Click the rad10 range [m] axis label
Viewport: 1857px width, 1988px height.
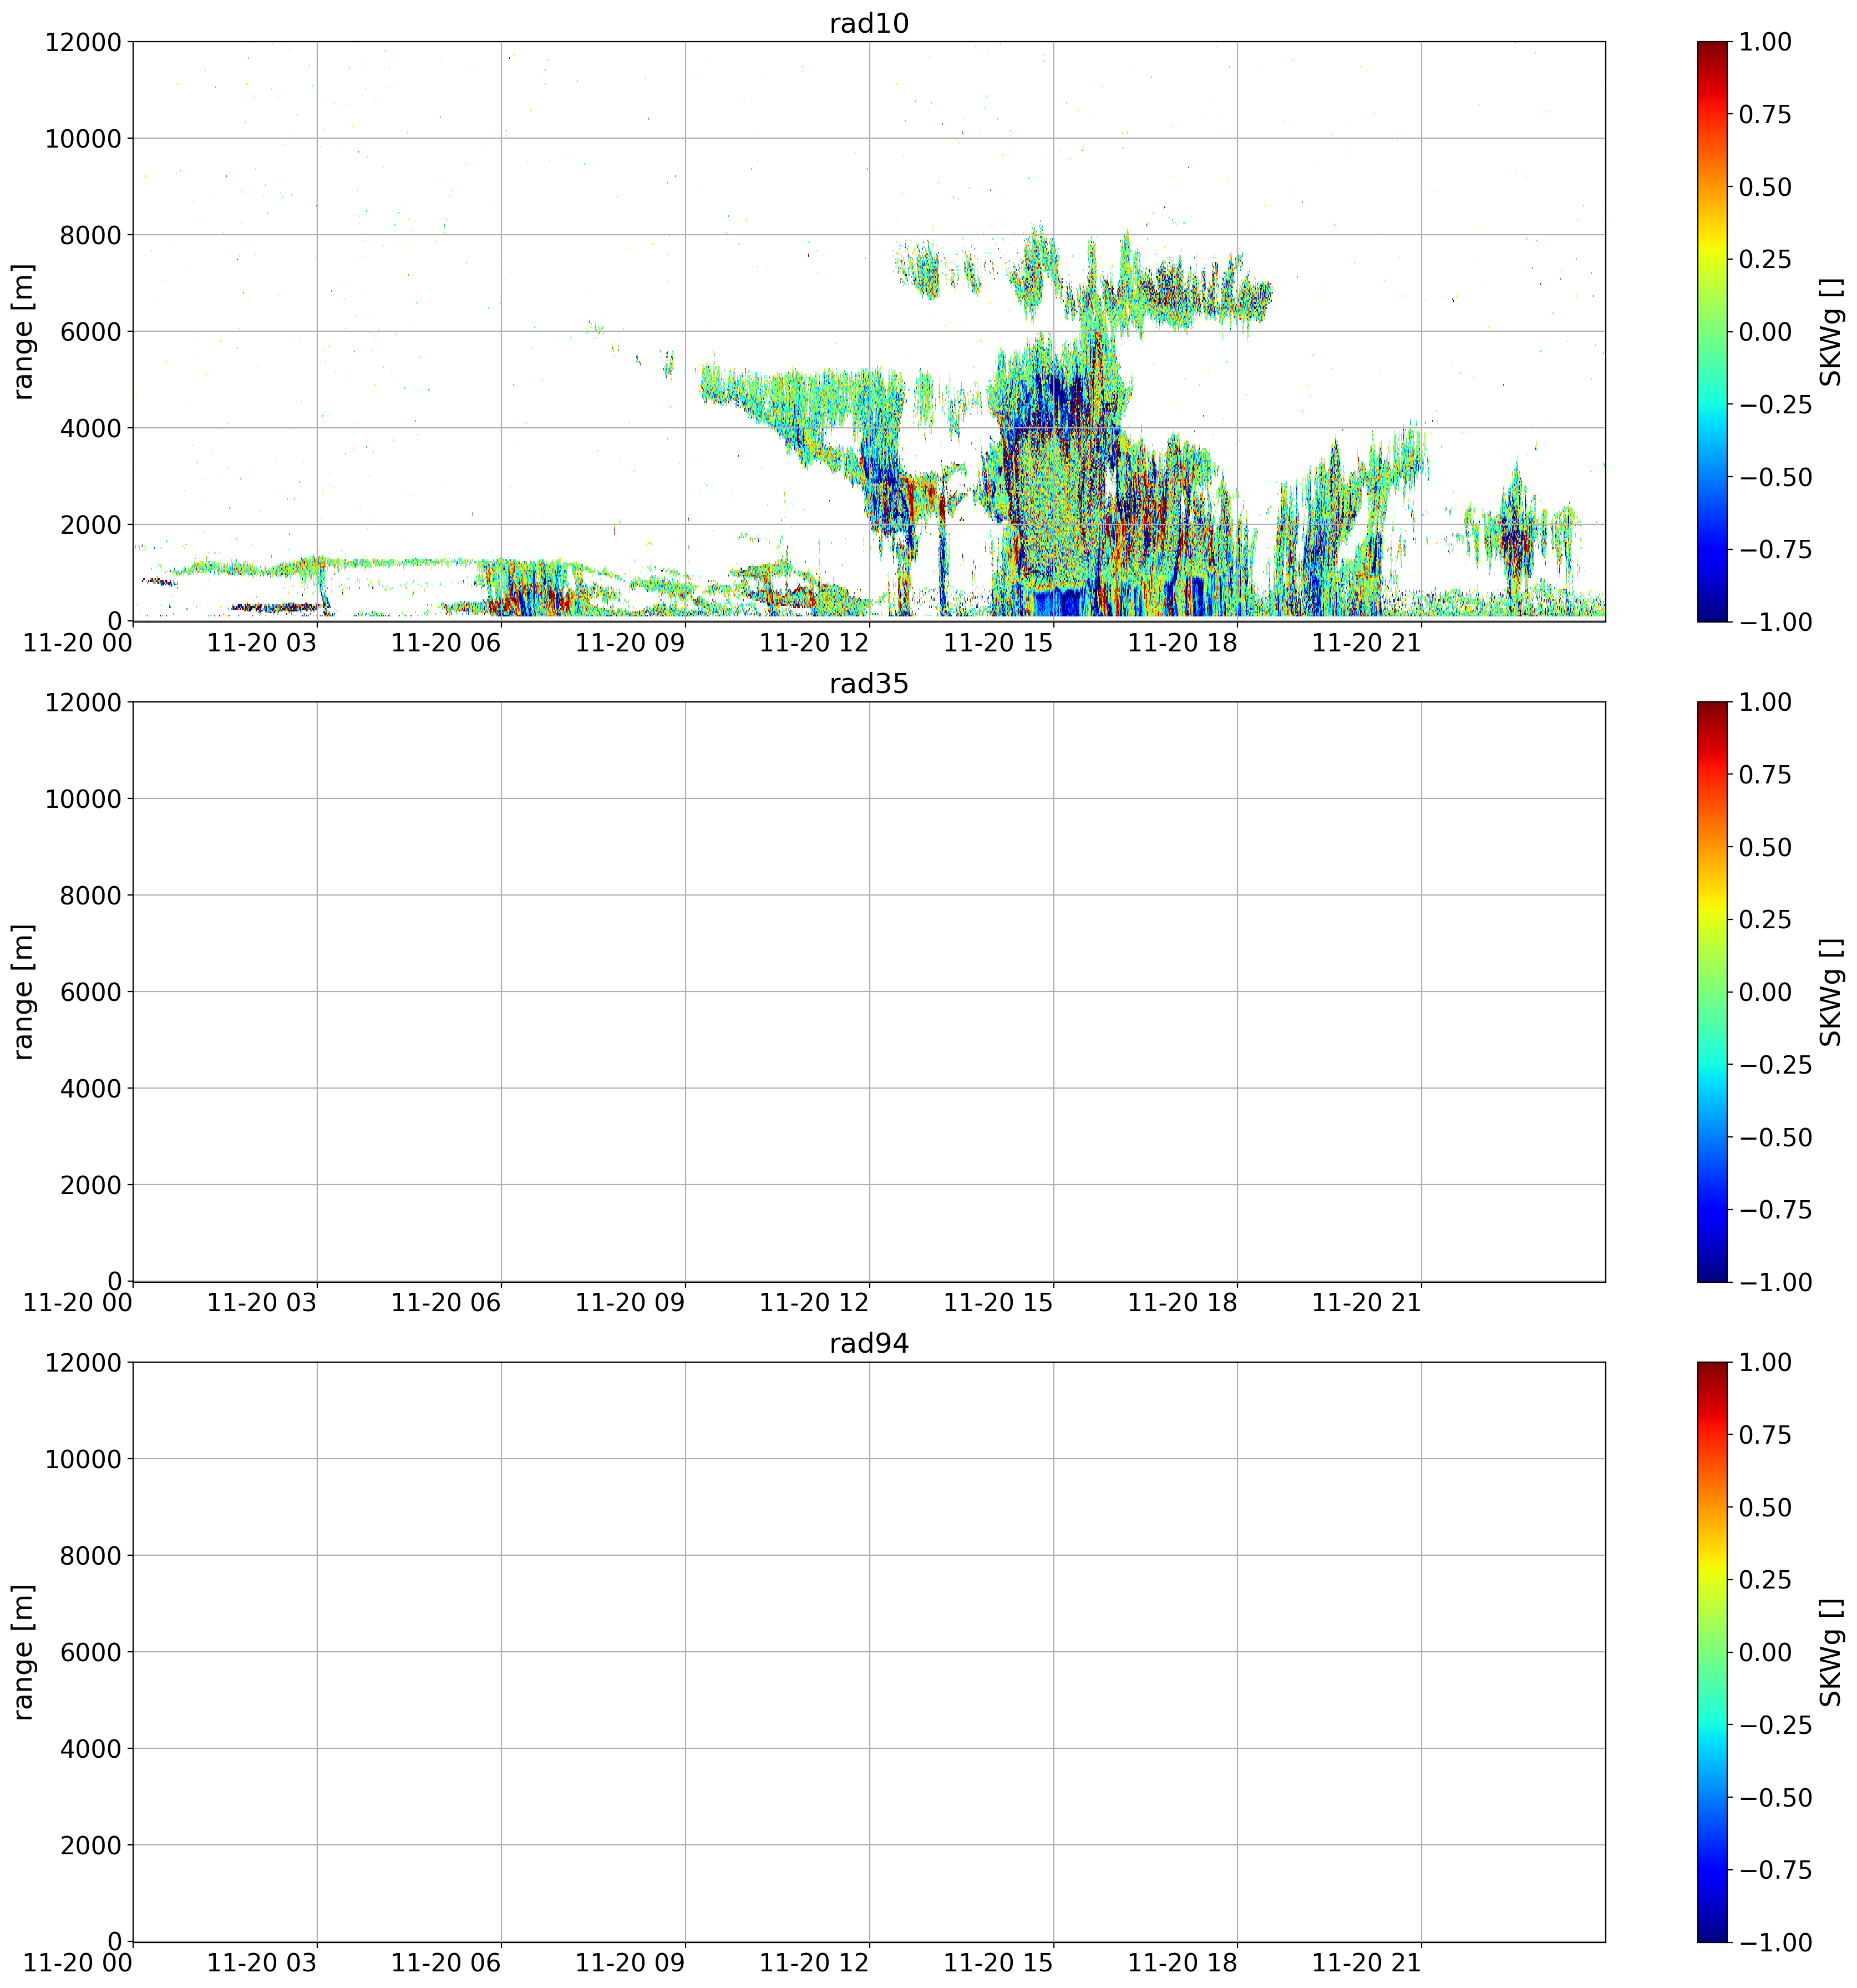coord(23,332)
